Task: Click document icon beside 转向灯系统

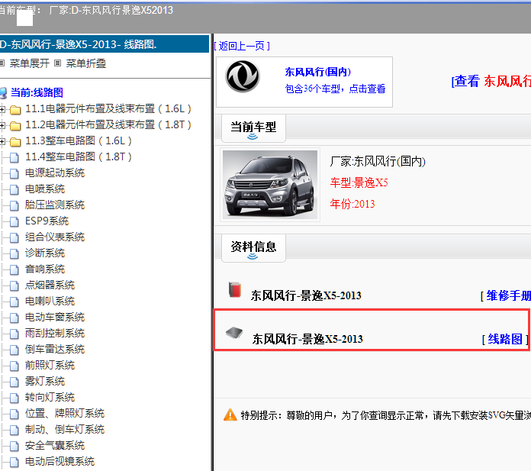Action: (x=14, y=398)
